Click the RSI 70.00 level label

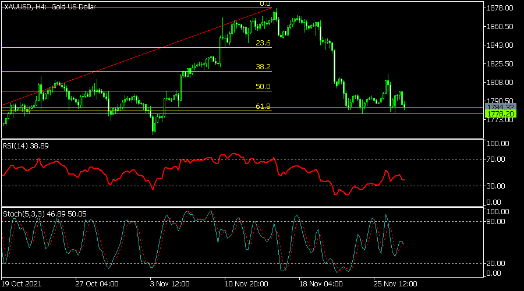(496, 159)
